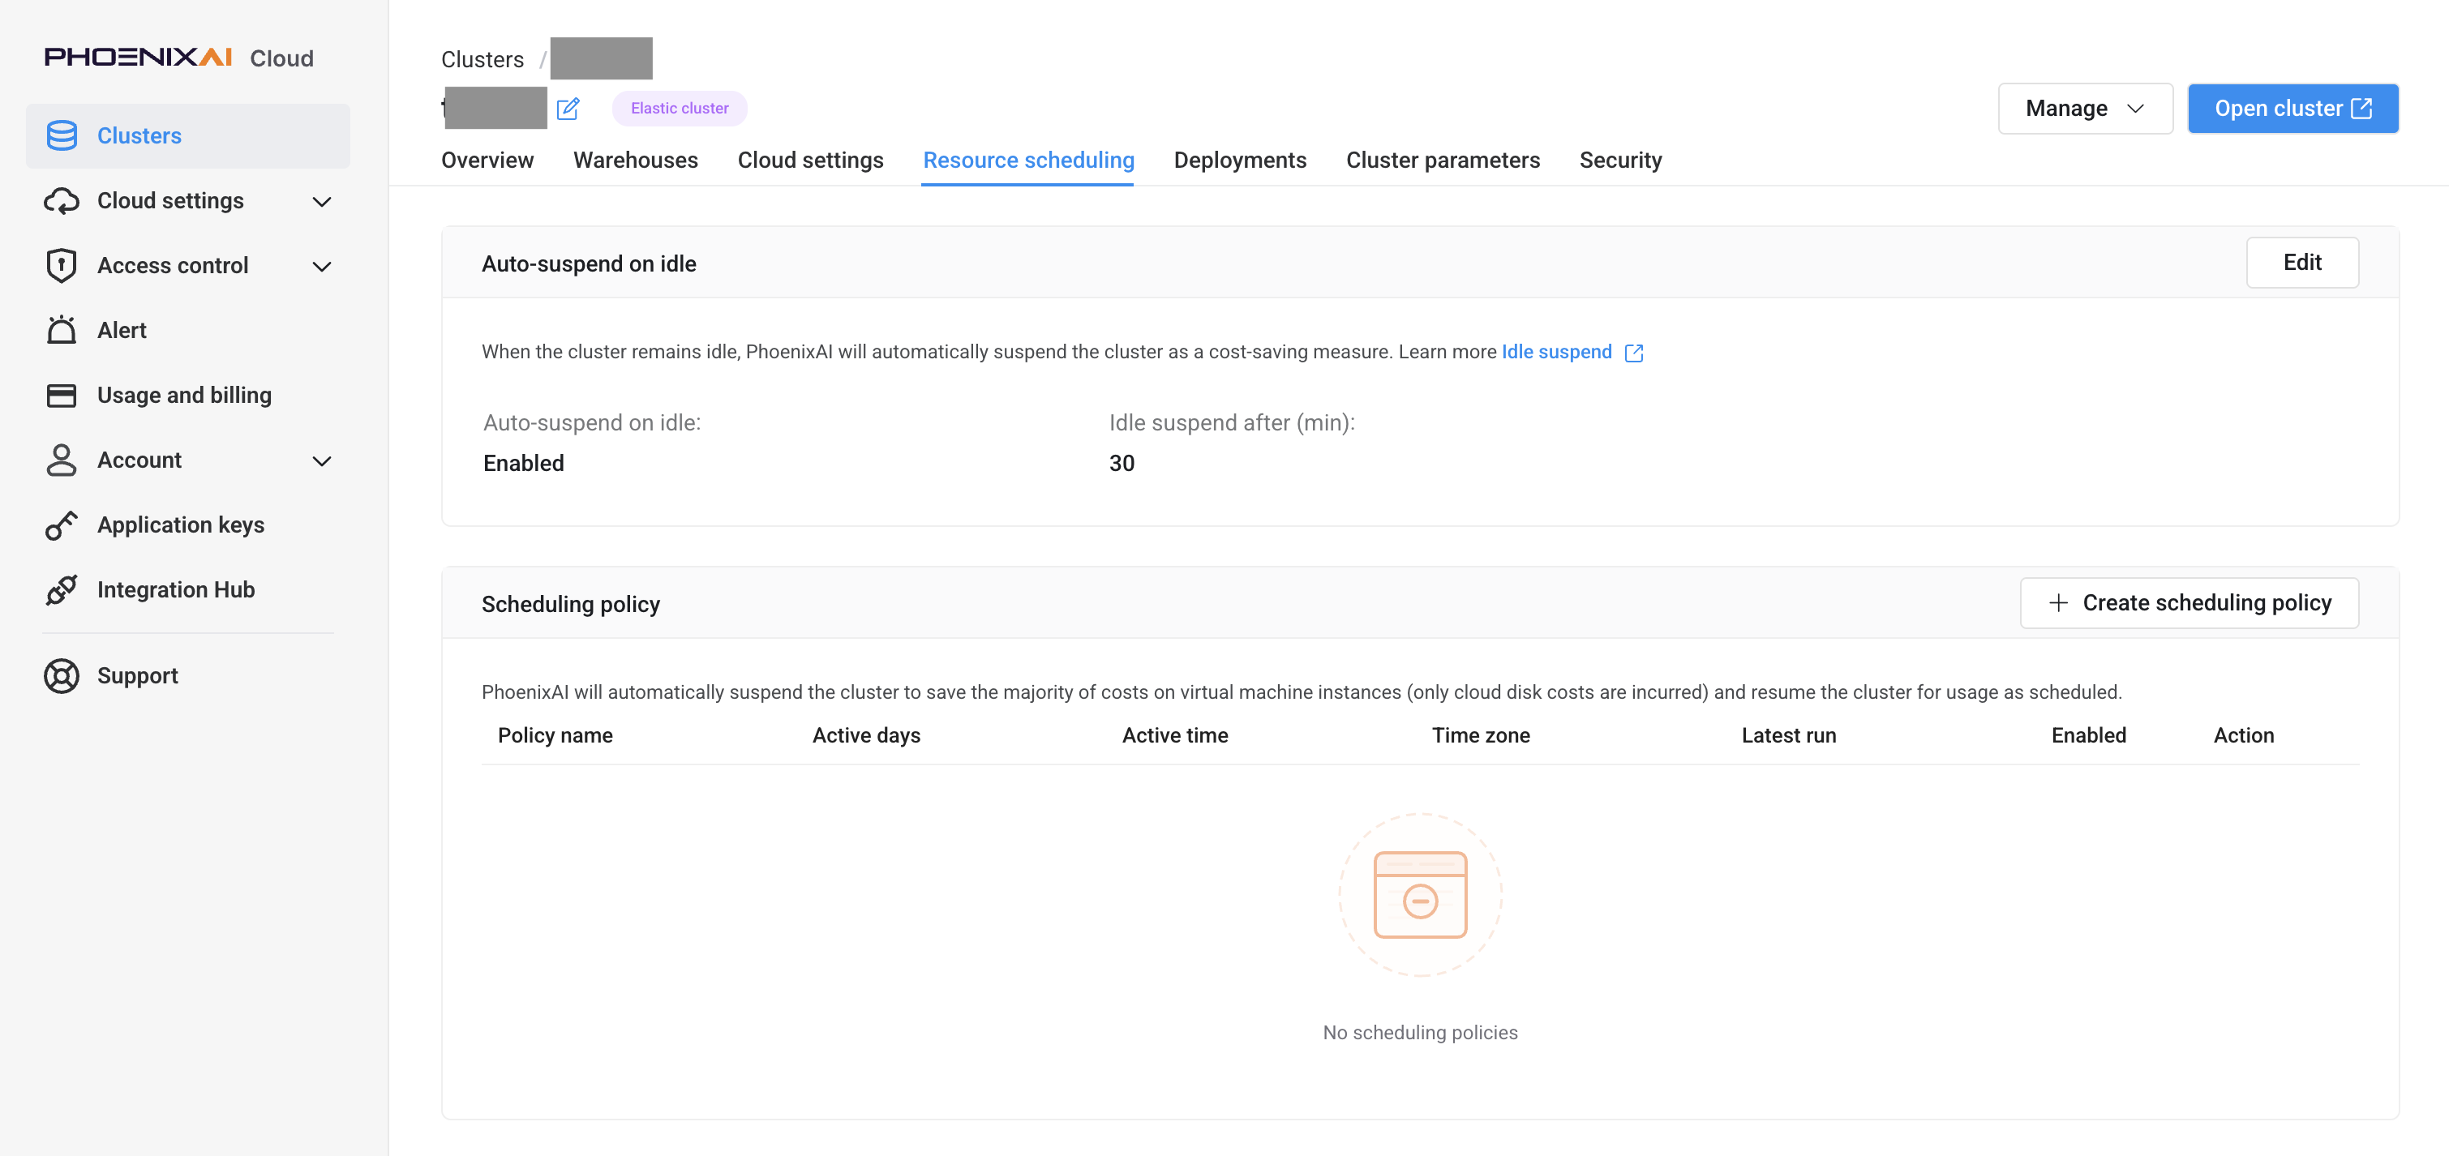Image resolution: width=2449 pixels, height=1156 pixels.
Task: Click the Action column header
Action: pyautogui.click(x=2244, y=734)
